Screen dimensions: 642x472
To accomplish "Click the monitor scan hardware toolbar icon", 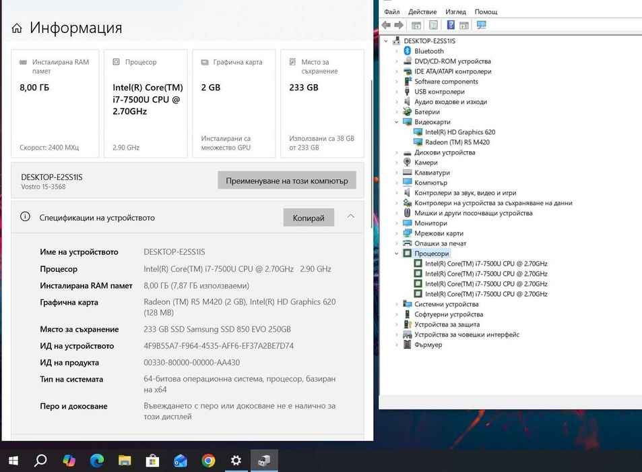I will pyautogui.click(x=481, y=25).
